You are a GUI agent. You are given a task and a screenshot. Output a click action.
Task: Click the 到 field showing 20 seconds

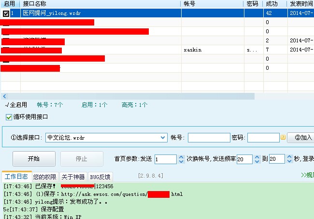point(277,159)
